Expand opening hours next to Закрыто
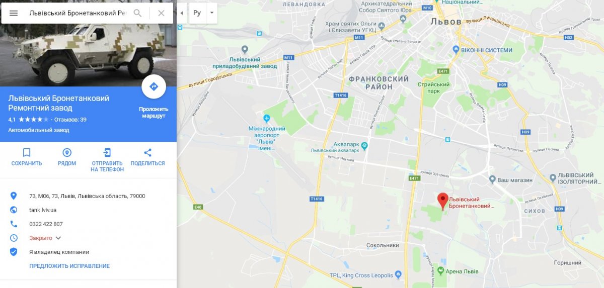Image resolution: width=604 pixels, height=288 pixels. (x=58, y=238)
